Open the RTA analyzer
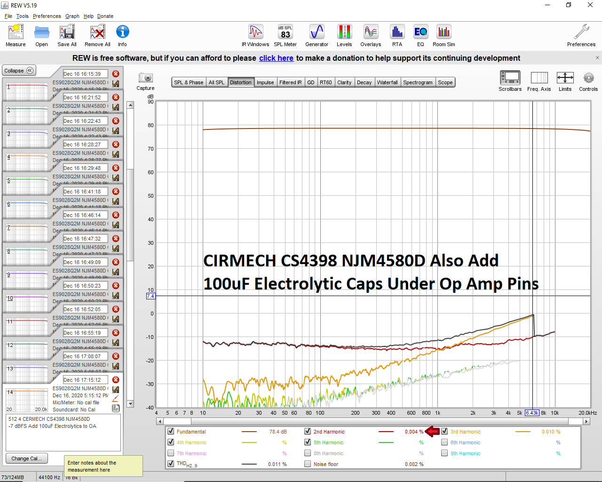The height and width of the screenshot is (482, 602). [x=397, y=32]
